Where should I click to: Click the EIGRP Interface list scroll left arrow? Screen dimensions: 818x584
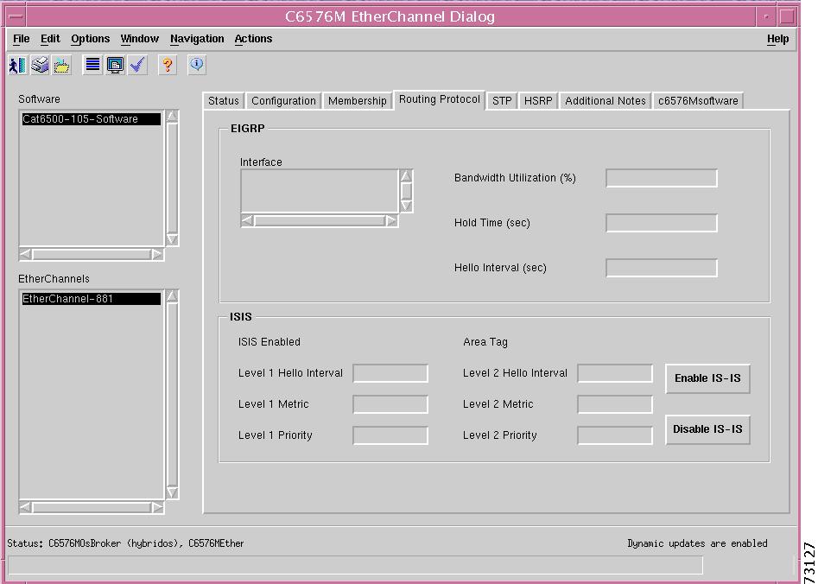[x=247, y=221]
